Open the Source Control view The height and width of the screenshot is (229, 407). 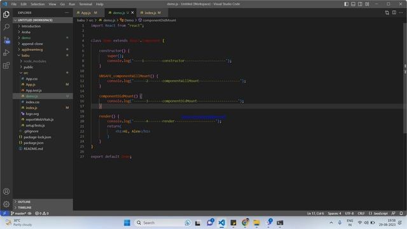click(x=6, y=40)
